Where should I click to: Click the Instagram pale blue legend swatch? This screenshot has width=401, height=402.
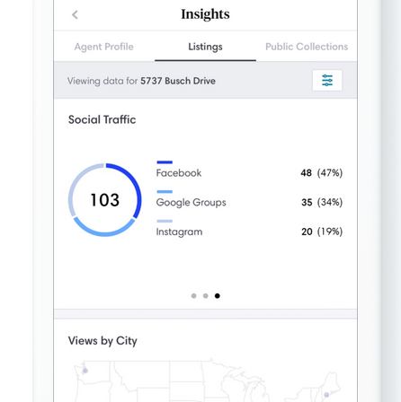[x=165, y=221]
